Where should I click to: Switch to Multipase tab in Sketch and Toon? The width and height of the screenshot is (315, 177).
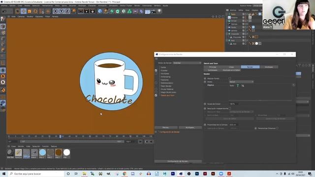[269, 67]
